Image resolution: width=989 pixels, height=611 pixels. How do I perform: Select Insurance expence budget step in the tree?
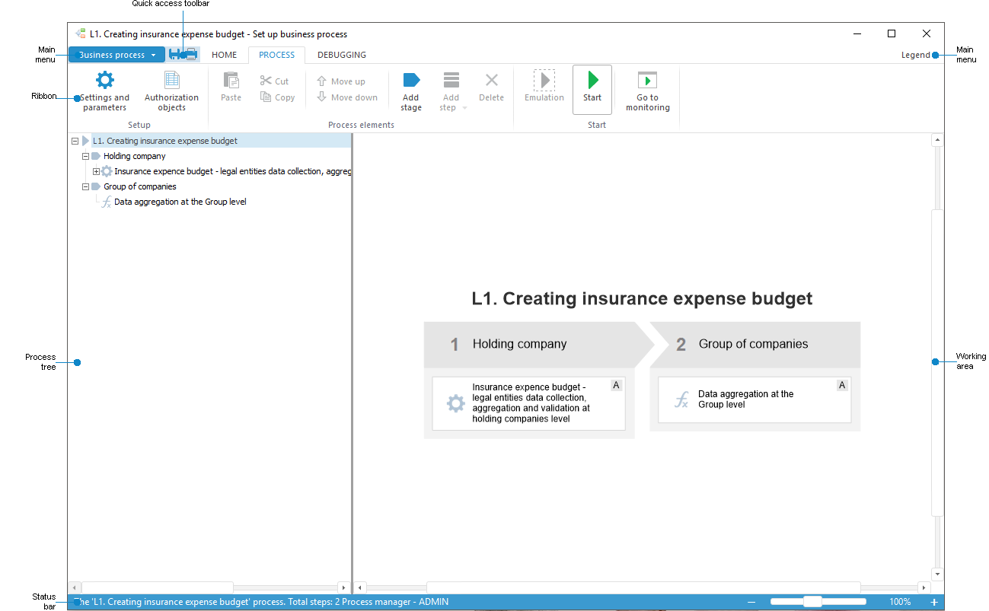232,171
